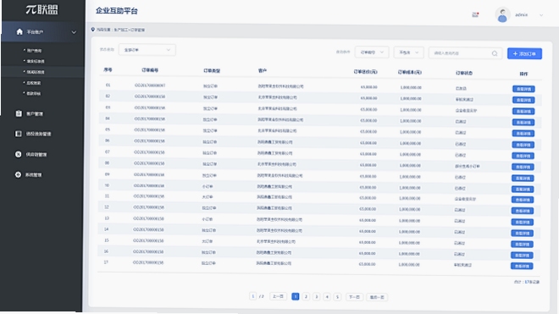Open the sidebar menu beside clipboard icon
Viewport: 559px width, 314px height.
click(x=35, y=113)
